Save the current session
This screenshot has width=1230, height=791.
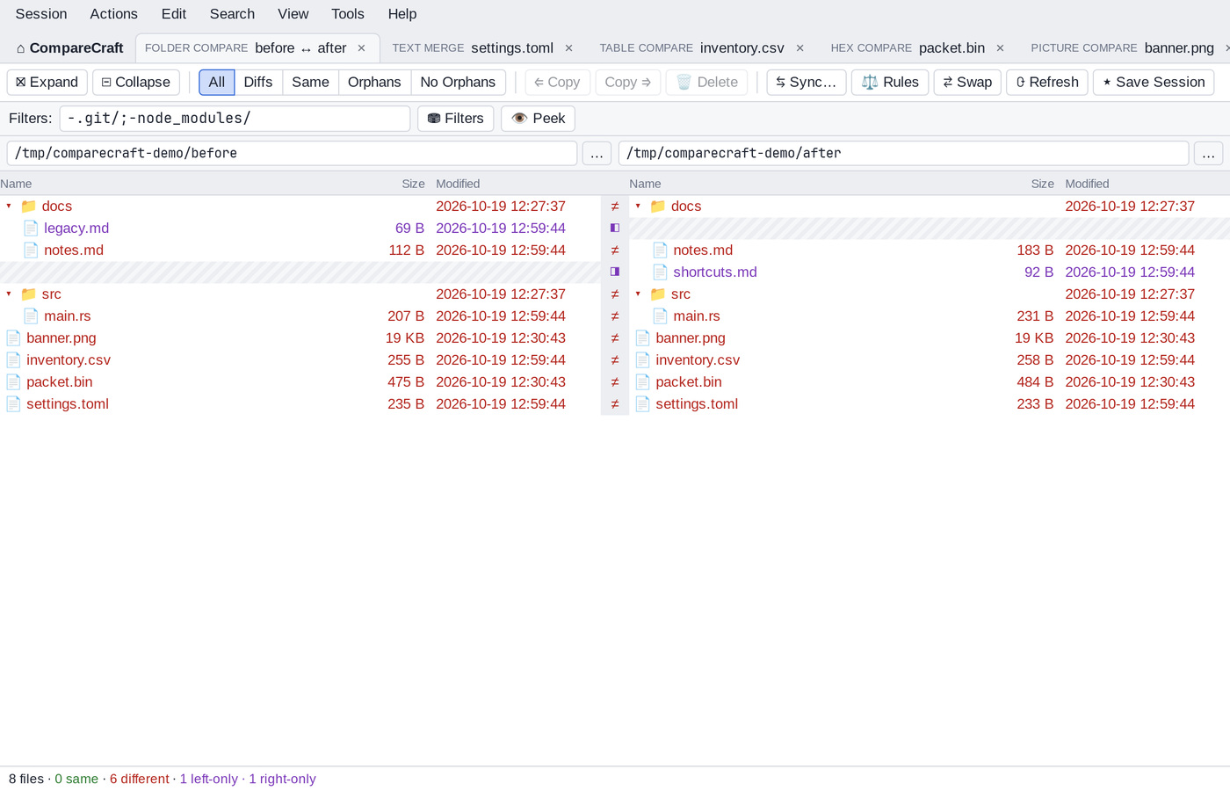[1154, 82]
